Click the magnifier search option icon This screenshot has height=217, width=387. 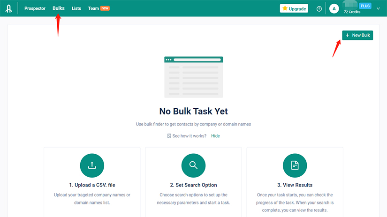193,165
